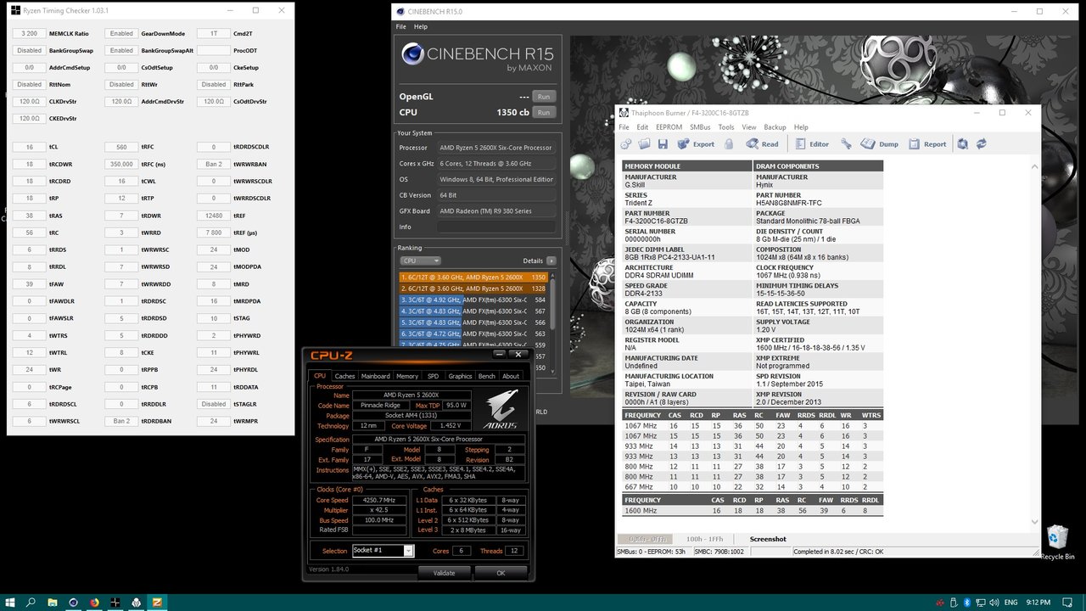Click Read in Thaiphoon Burner toolbar
1086x611 pixels.
coord(763,144)
